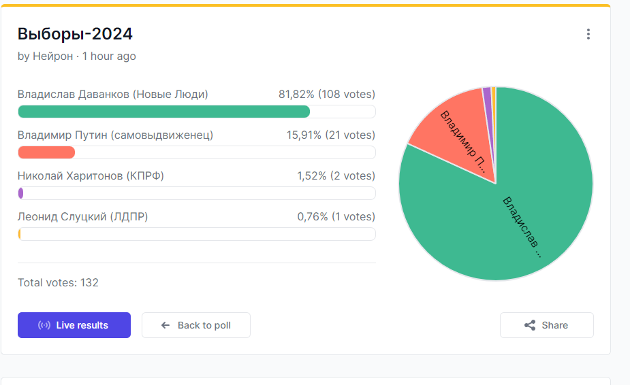The height and width of the screenshot is (385, 630).
Task: Click the back arrow icon
Action: [x=165, y=325]
